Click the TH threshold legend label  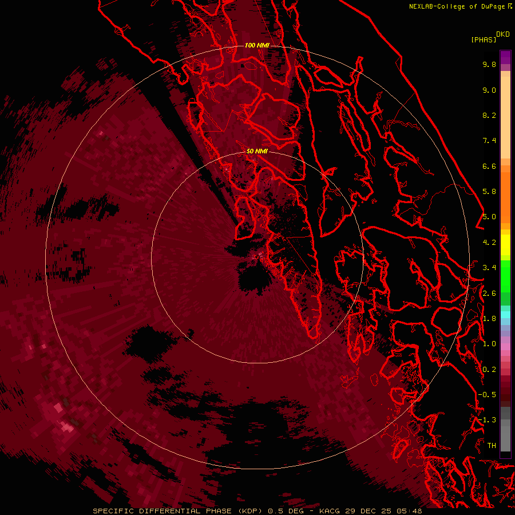[492, 445]
